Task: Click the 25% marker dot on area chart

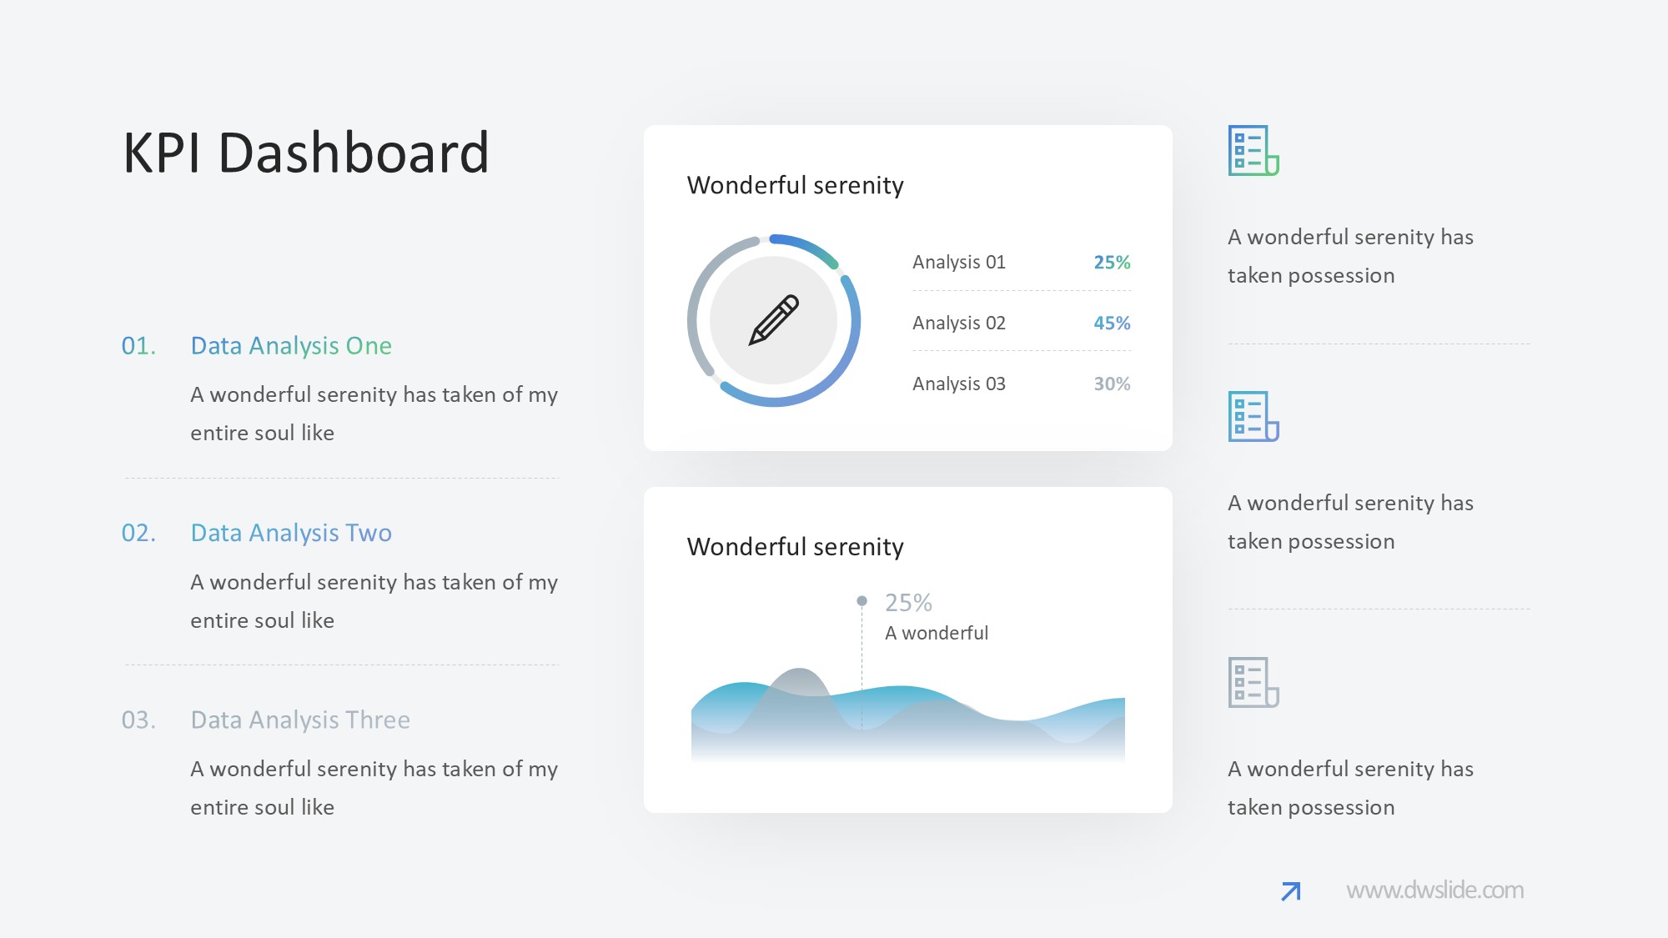Action: pyautogui.click(x=862, y=601)
